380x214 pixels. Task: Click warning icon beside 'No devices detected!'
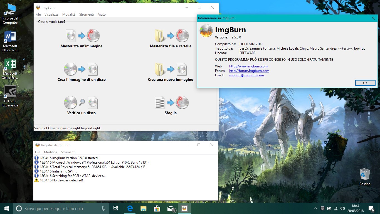pyautogui.click(x=36, y=180)
